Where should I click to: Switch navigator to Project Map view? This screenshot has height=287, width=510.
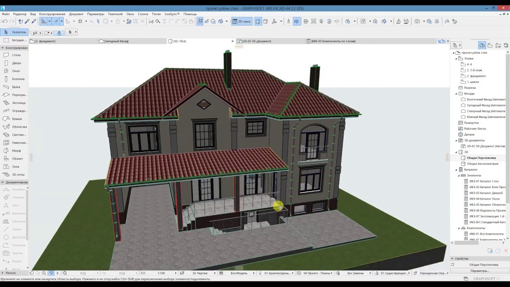tap(482, 45)
